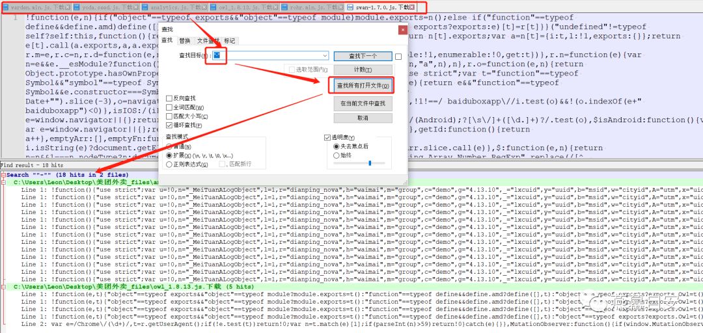Close the analytics.js tab with its X

pos(204,7)
